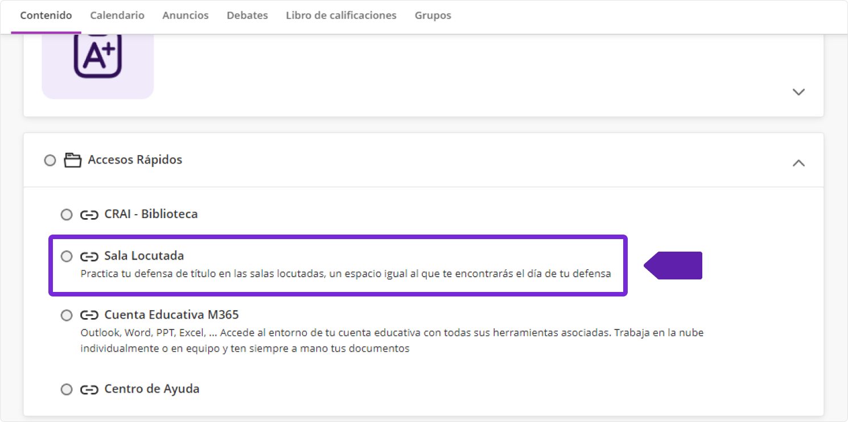Image resolution: width=848 pixels, height=422 pixels.
Task: Mark the Accesos Rápidos folder progress circle
Action: 50,160
